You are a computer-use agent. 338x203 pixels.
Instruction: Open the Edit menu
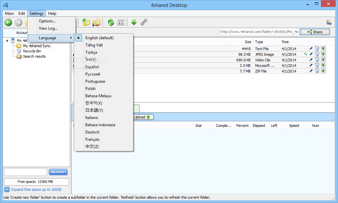21,14
